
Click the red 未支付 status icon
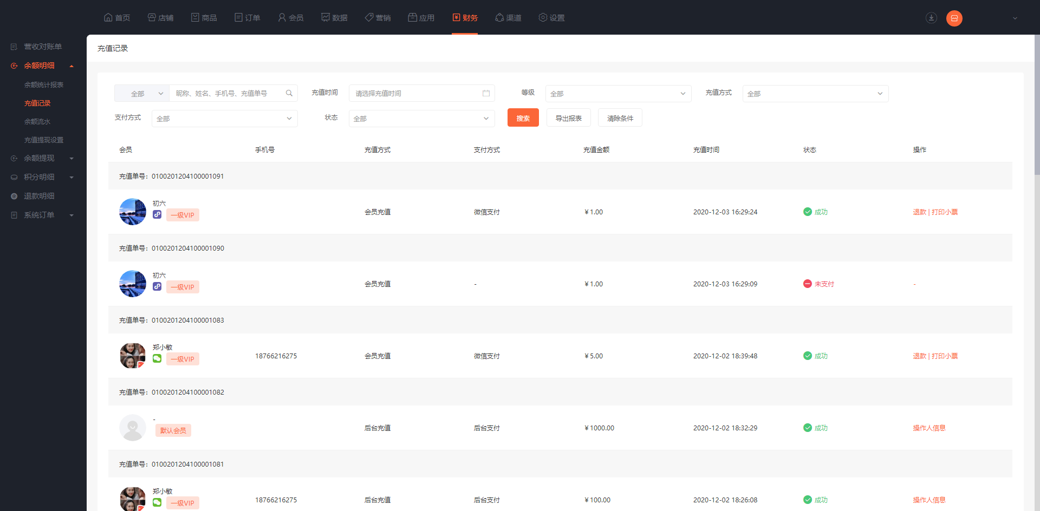click(x=808, y=284)
